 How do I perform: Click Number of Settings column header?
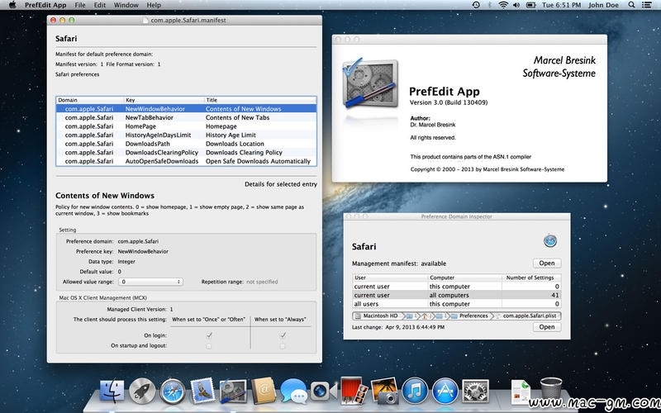pyautogui.click(x=531, y=278)
